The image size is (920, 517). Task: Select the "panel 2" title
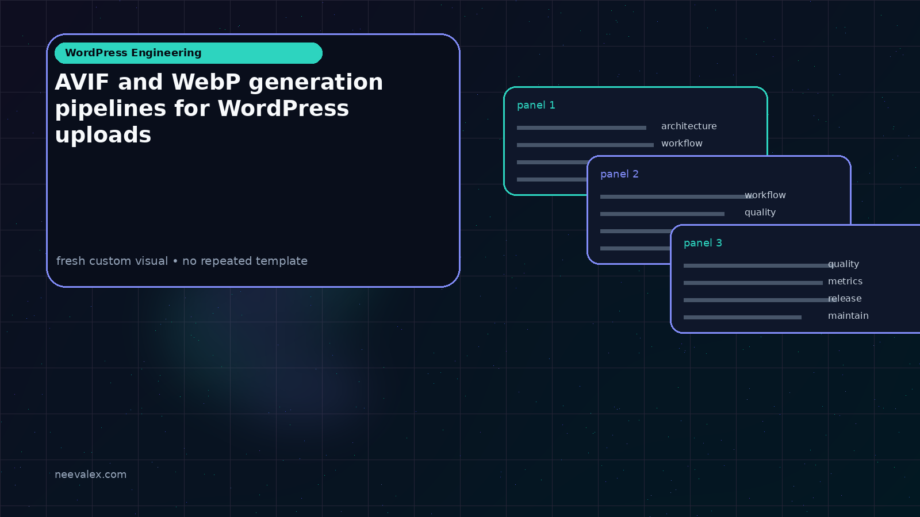click(619, 174)
